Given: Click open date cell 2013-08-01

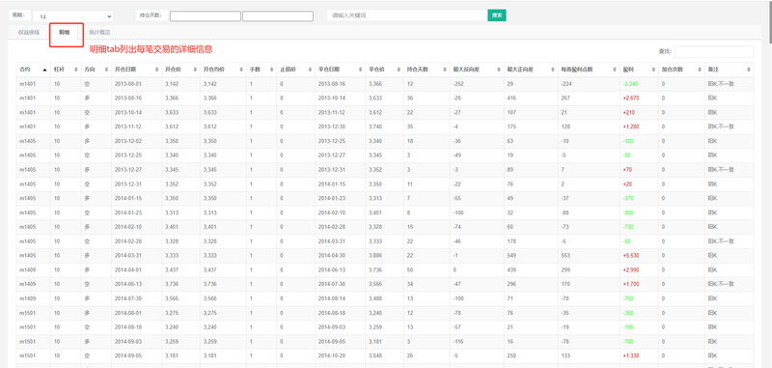Looking at the screenshot, I should tap(128, 84).
